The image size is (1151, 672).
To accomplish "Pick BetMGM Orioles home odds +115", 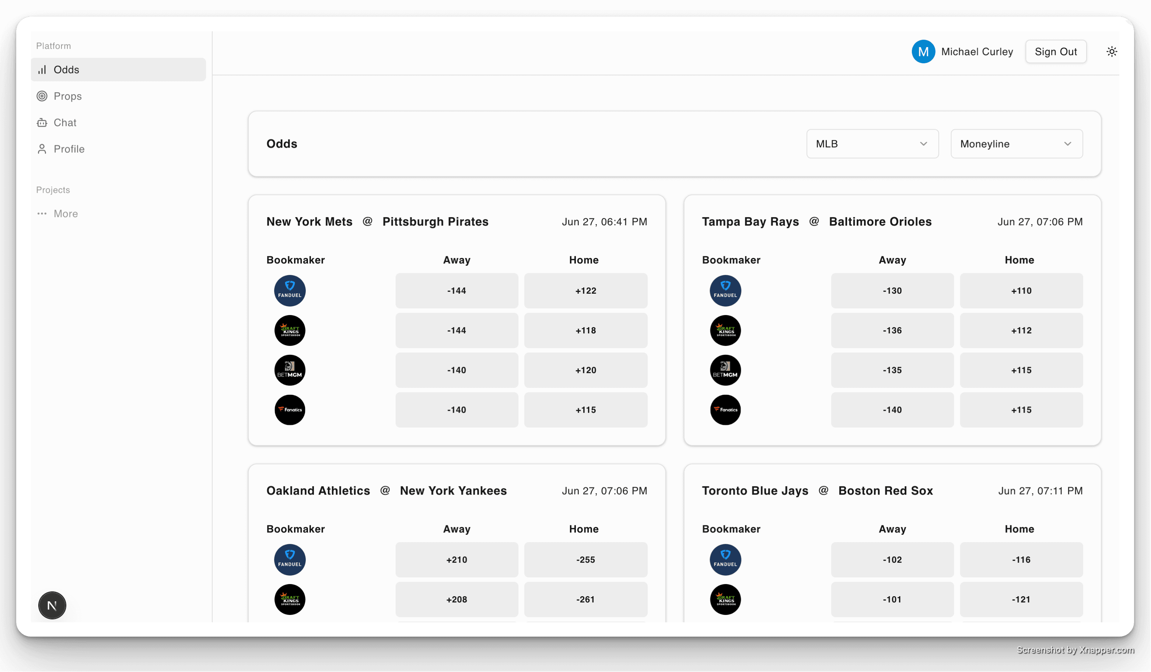I will [x=1021, y=370].
